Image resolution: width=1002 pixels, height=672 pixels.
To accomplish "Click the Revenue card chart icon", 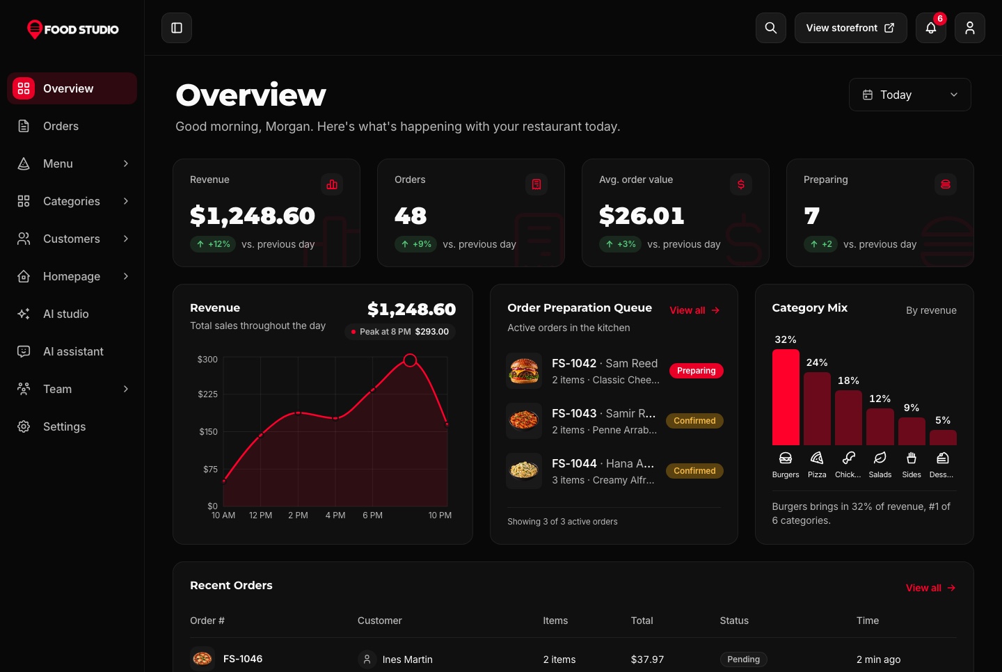I will [332, 184].
